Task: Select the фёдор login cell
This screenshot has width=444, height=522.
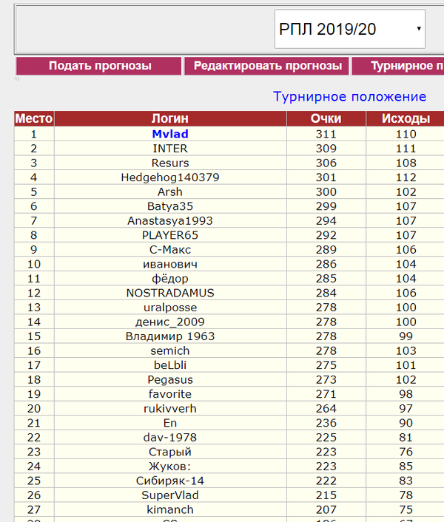Action: (170, 278)
